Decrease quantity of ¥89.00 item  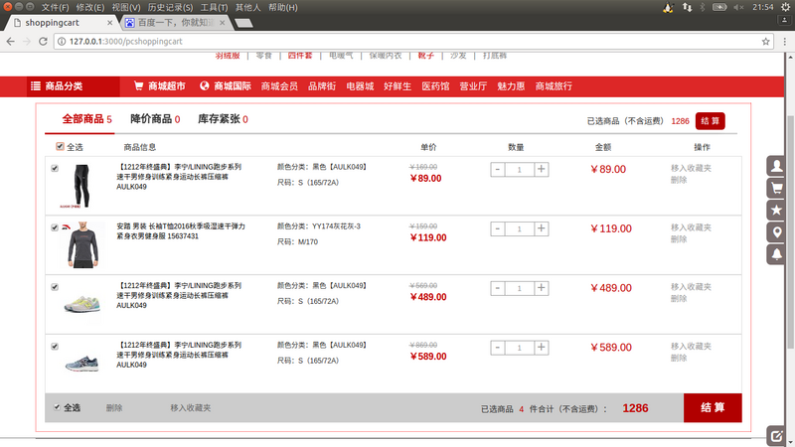(498, 169)
